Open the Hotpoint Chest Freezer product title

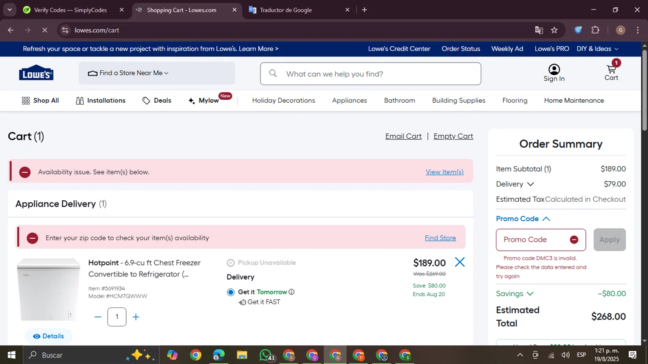pos(144,269)
